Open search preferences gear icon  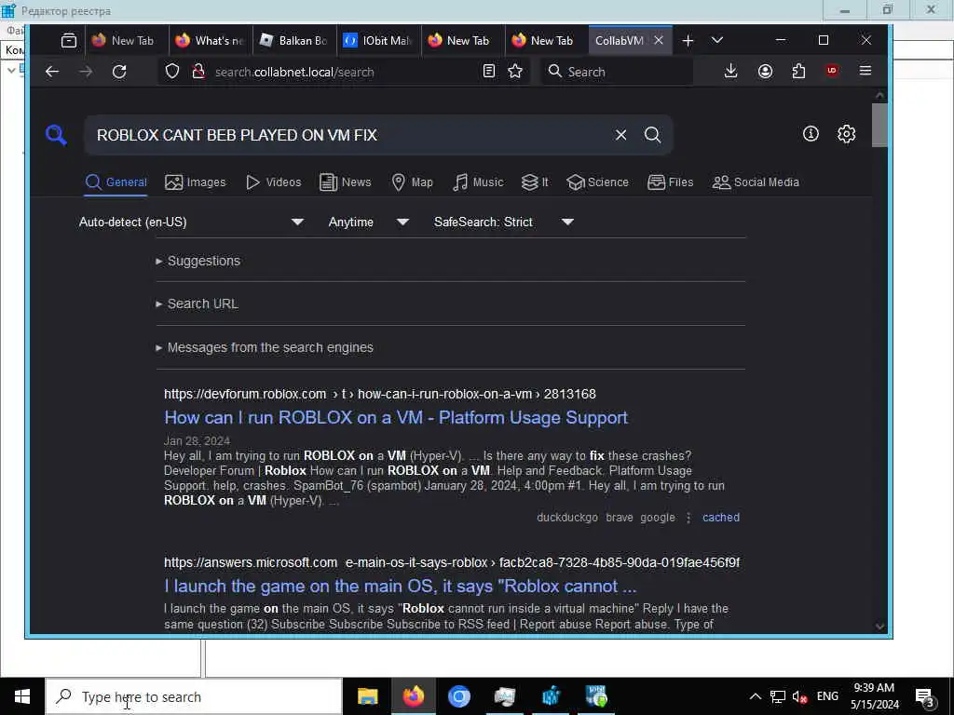click(x=846, y=134)
